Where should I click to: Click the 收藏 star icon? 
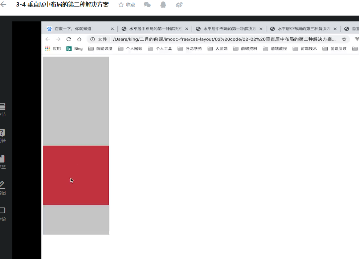click(x=121, y=5)
